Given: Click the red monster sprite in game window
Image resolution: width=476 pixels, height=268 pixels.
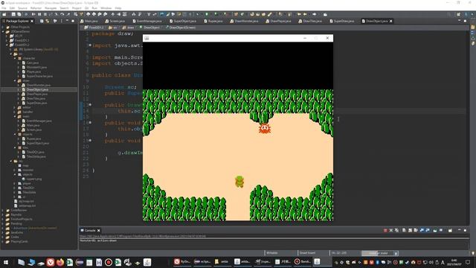Looking at the screenshot, I should 265,128.
